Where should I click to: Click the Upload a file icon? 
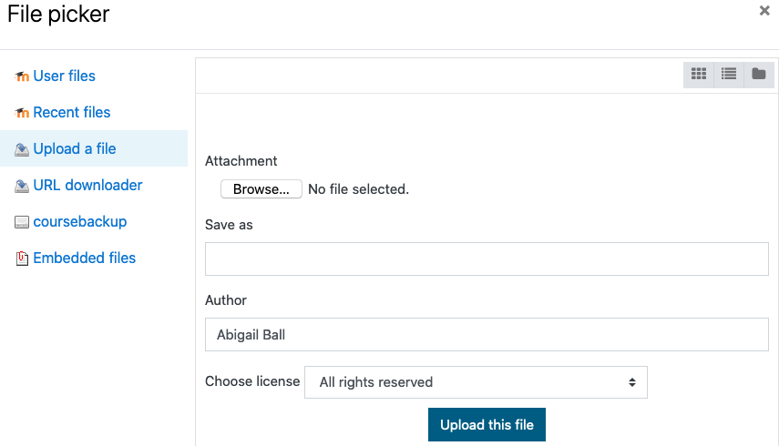pyautogui.click(x=23, y=149)
